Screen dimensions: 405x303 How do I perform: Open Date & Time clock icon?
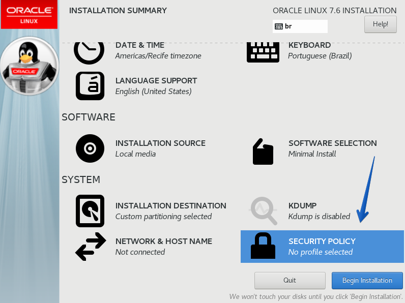[x=90, y=50]
